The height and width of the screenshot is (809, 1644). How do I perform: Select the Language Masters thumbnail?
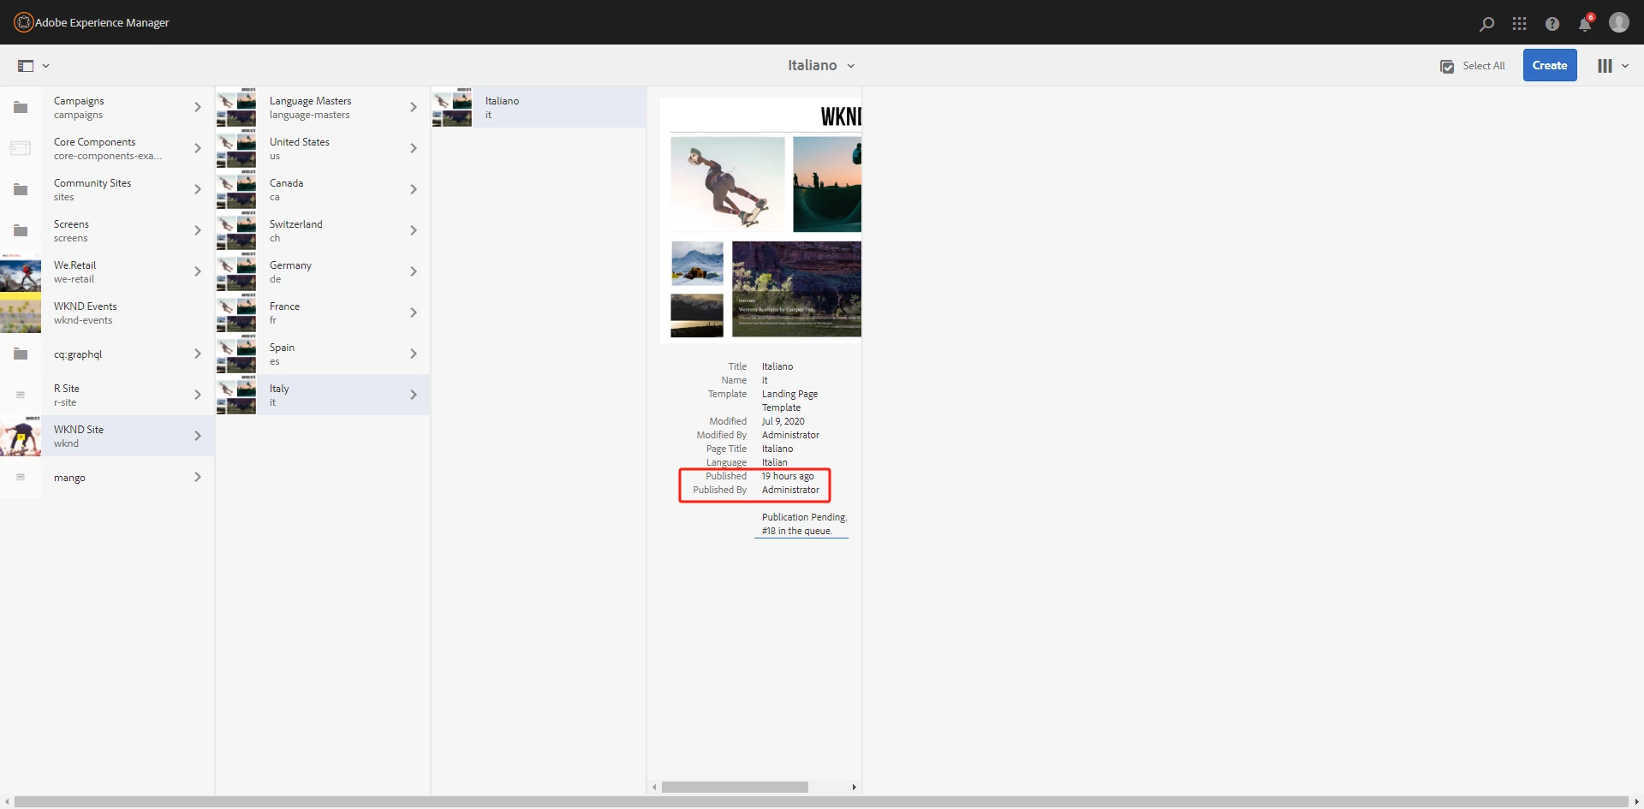[236, 107]
